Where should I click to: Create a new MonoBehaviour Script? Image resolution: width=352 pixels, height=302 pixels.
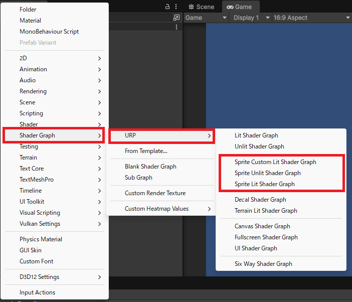[x=49, y=32]
